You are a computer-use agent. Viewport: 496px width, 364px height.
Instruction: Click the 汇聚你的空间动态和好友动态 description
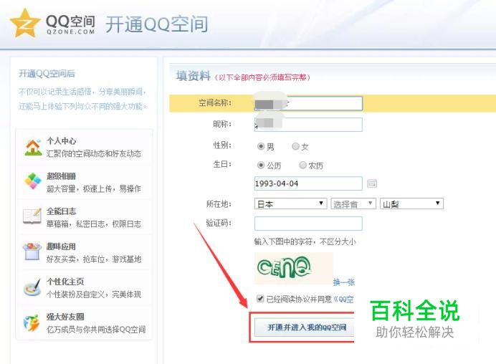tap(94, 153)
